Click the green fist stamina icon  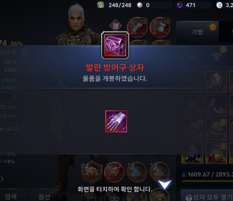101,5
